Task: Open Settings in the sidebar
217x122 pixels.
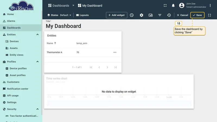Action: click(21, 102)
